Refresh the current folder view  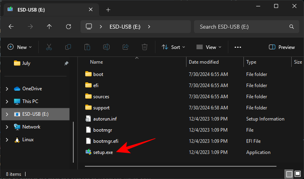tap(69, 27)
